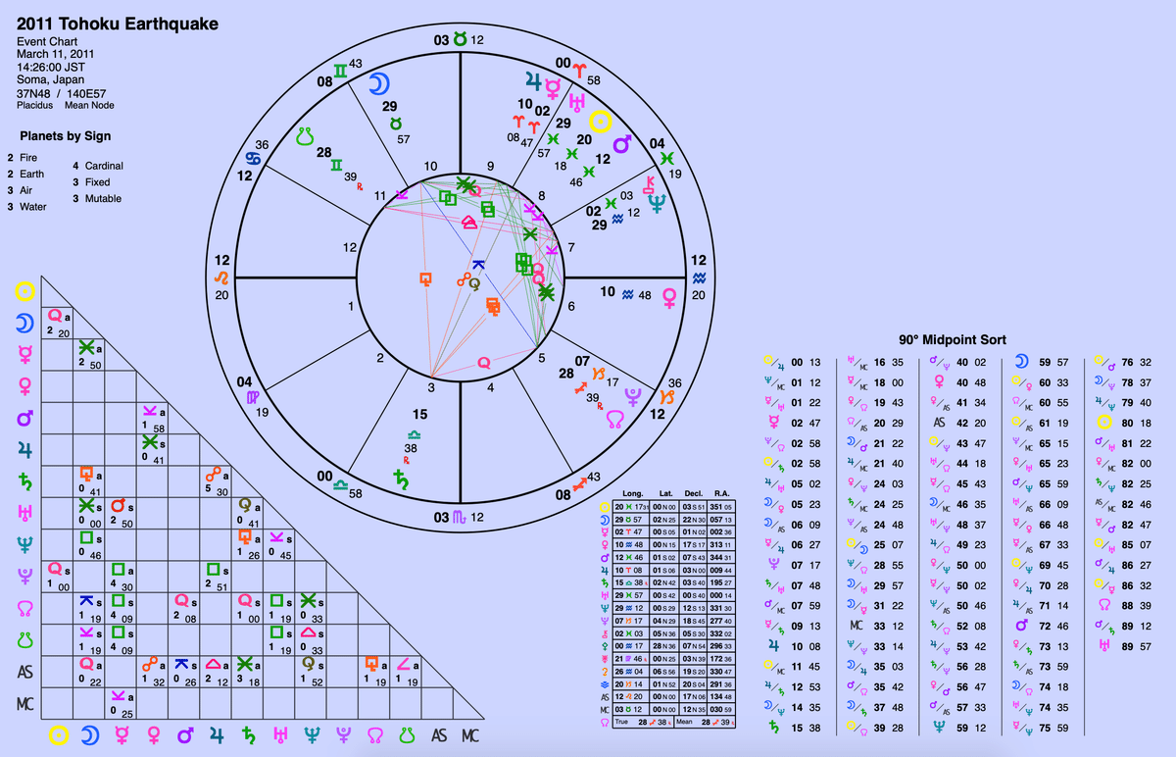The image size is (1176, 757).
Task: Click the Moon glyph in grid's bottom row
Action: (89, 734)
